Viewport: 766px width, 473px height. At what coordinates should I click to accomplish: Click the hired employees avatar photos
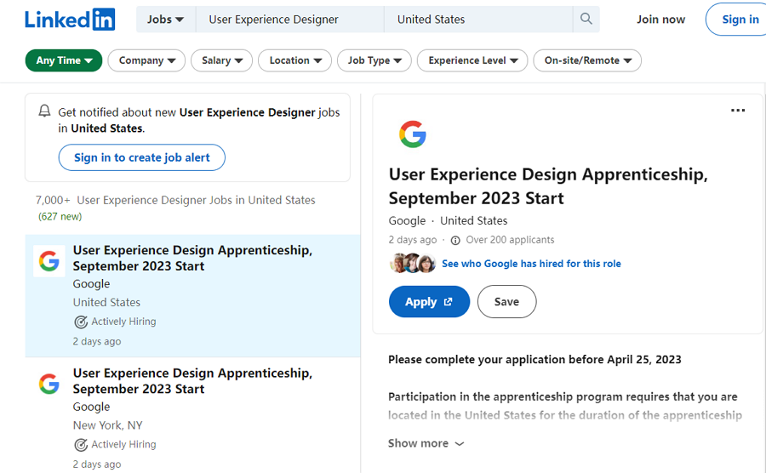(x=412, y=264)
